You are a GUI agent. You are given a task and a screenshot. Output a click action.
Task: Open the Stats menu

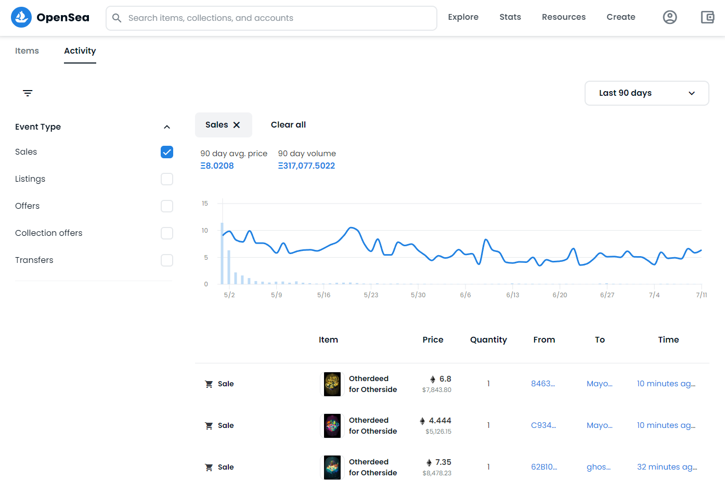pos(510,17)
